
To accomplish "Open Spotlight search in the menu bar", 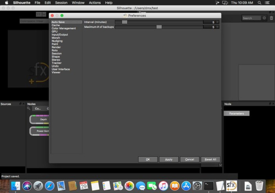I will [259, 3].
